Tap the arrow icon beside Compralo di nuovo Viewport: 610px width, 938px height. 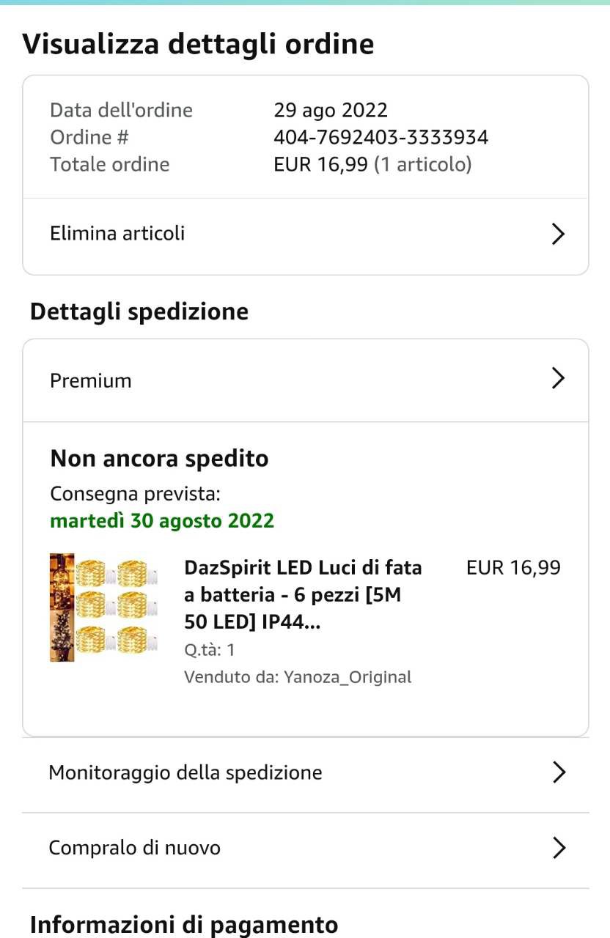coord(559,848)
